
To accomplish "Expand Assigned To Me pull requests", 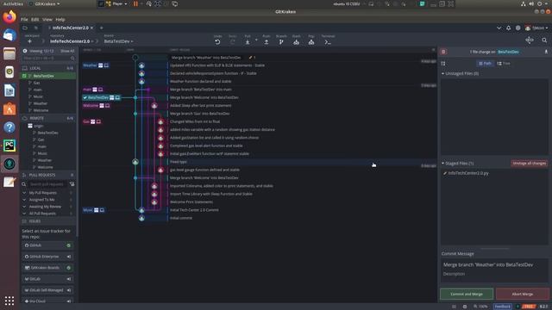I will pyautogui.click(x=24, y=200).
